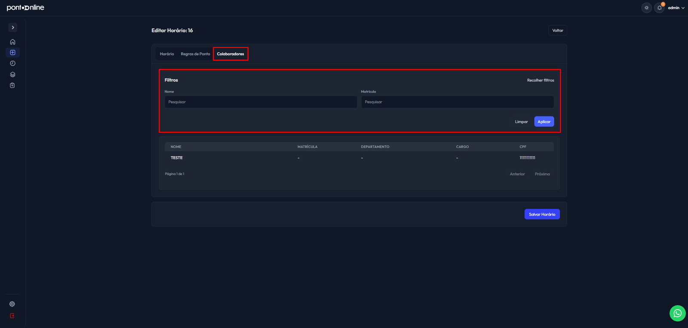Click the red logout icon

(x=12, y=316)
